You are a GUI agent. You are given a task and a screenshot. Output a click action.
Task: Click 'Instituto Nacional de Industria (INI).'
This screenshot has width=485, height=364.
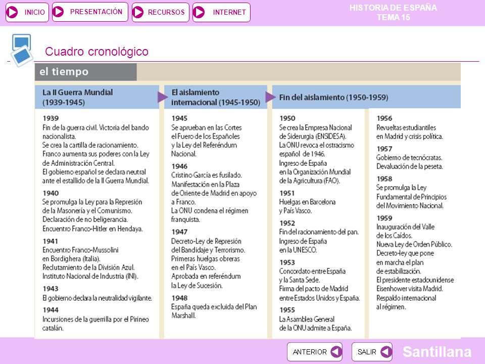(x=90, y=276)
